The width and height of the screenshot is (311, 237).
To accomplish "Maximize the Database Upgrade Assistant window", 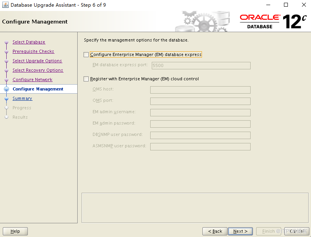I will point(286,5).
